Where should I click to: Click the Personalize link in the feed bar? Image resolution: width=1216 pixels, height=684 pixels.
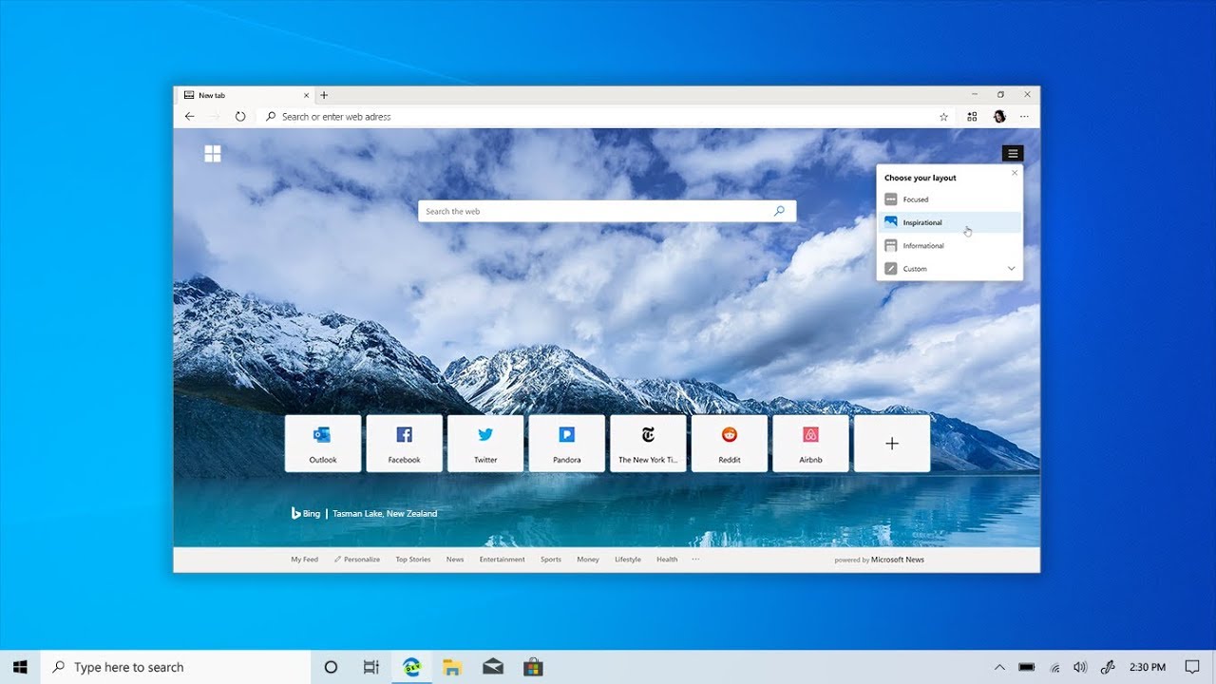[x=360, y=560]
